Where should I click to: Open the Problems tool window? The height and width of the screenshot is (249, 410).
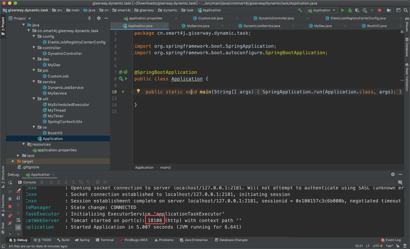(164, 240)
